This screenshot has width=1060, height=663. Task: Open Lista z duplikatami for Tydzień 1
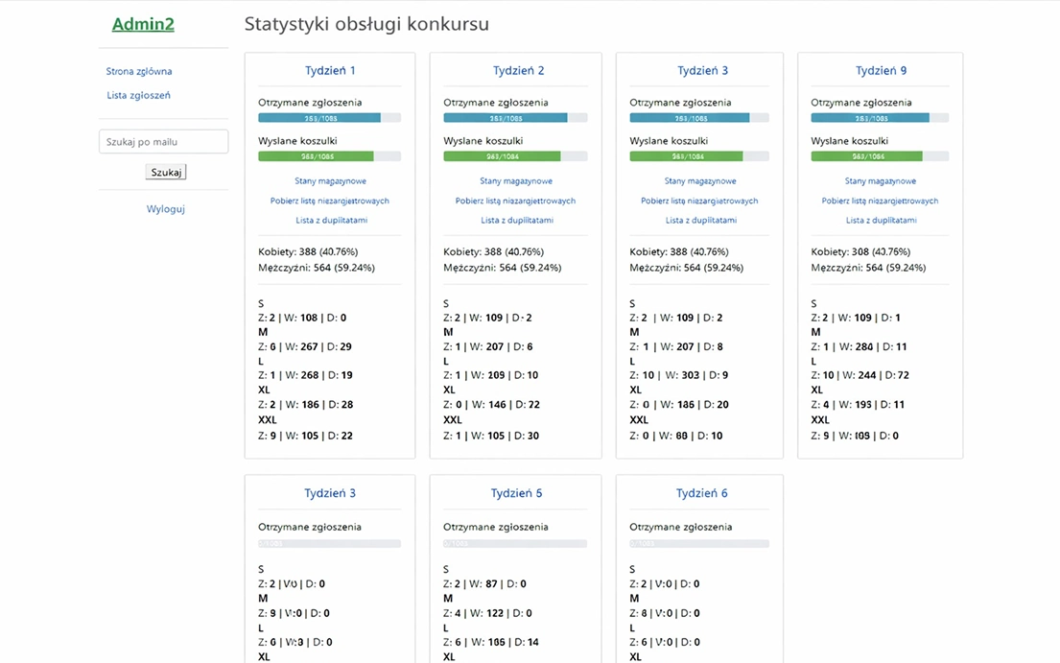[x=331, y=221]
